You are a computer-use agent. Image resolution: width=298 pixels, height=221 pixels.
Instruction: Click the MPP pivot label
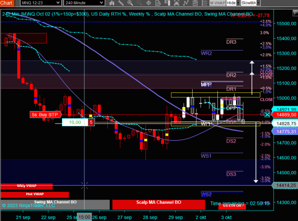[206, 84]
